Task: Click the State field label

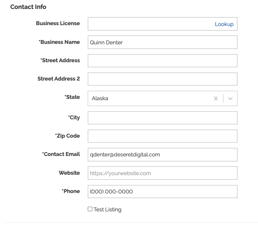Action: pos(72,97)
